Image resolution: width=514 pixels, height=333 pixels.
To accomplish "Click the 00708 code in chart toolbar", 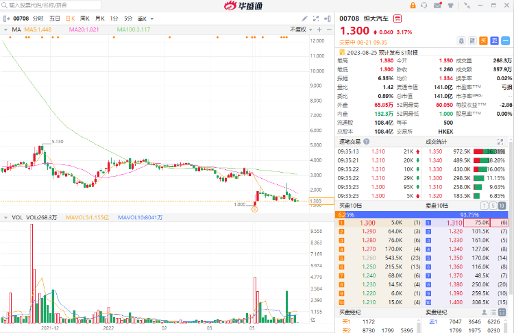I will [x=21, y=18].
